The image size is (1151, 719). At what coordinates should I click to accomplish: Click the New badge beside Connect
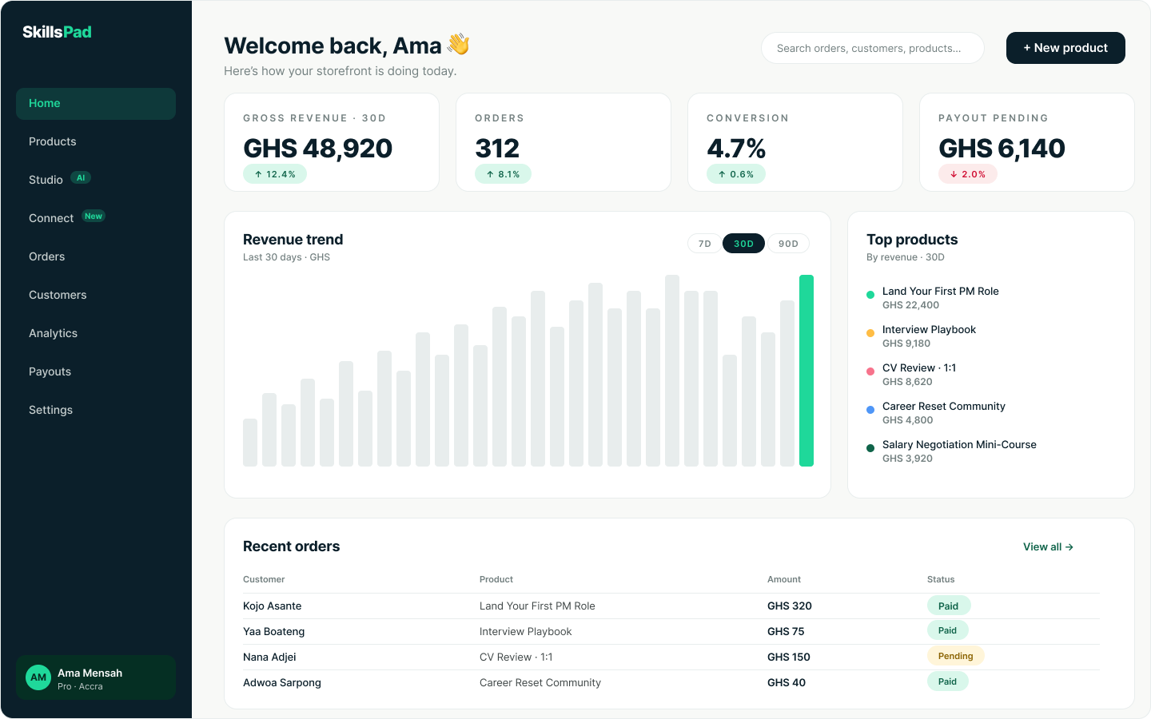pos(94,216)
